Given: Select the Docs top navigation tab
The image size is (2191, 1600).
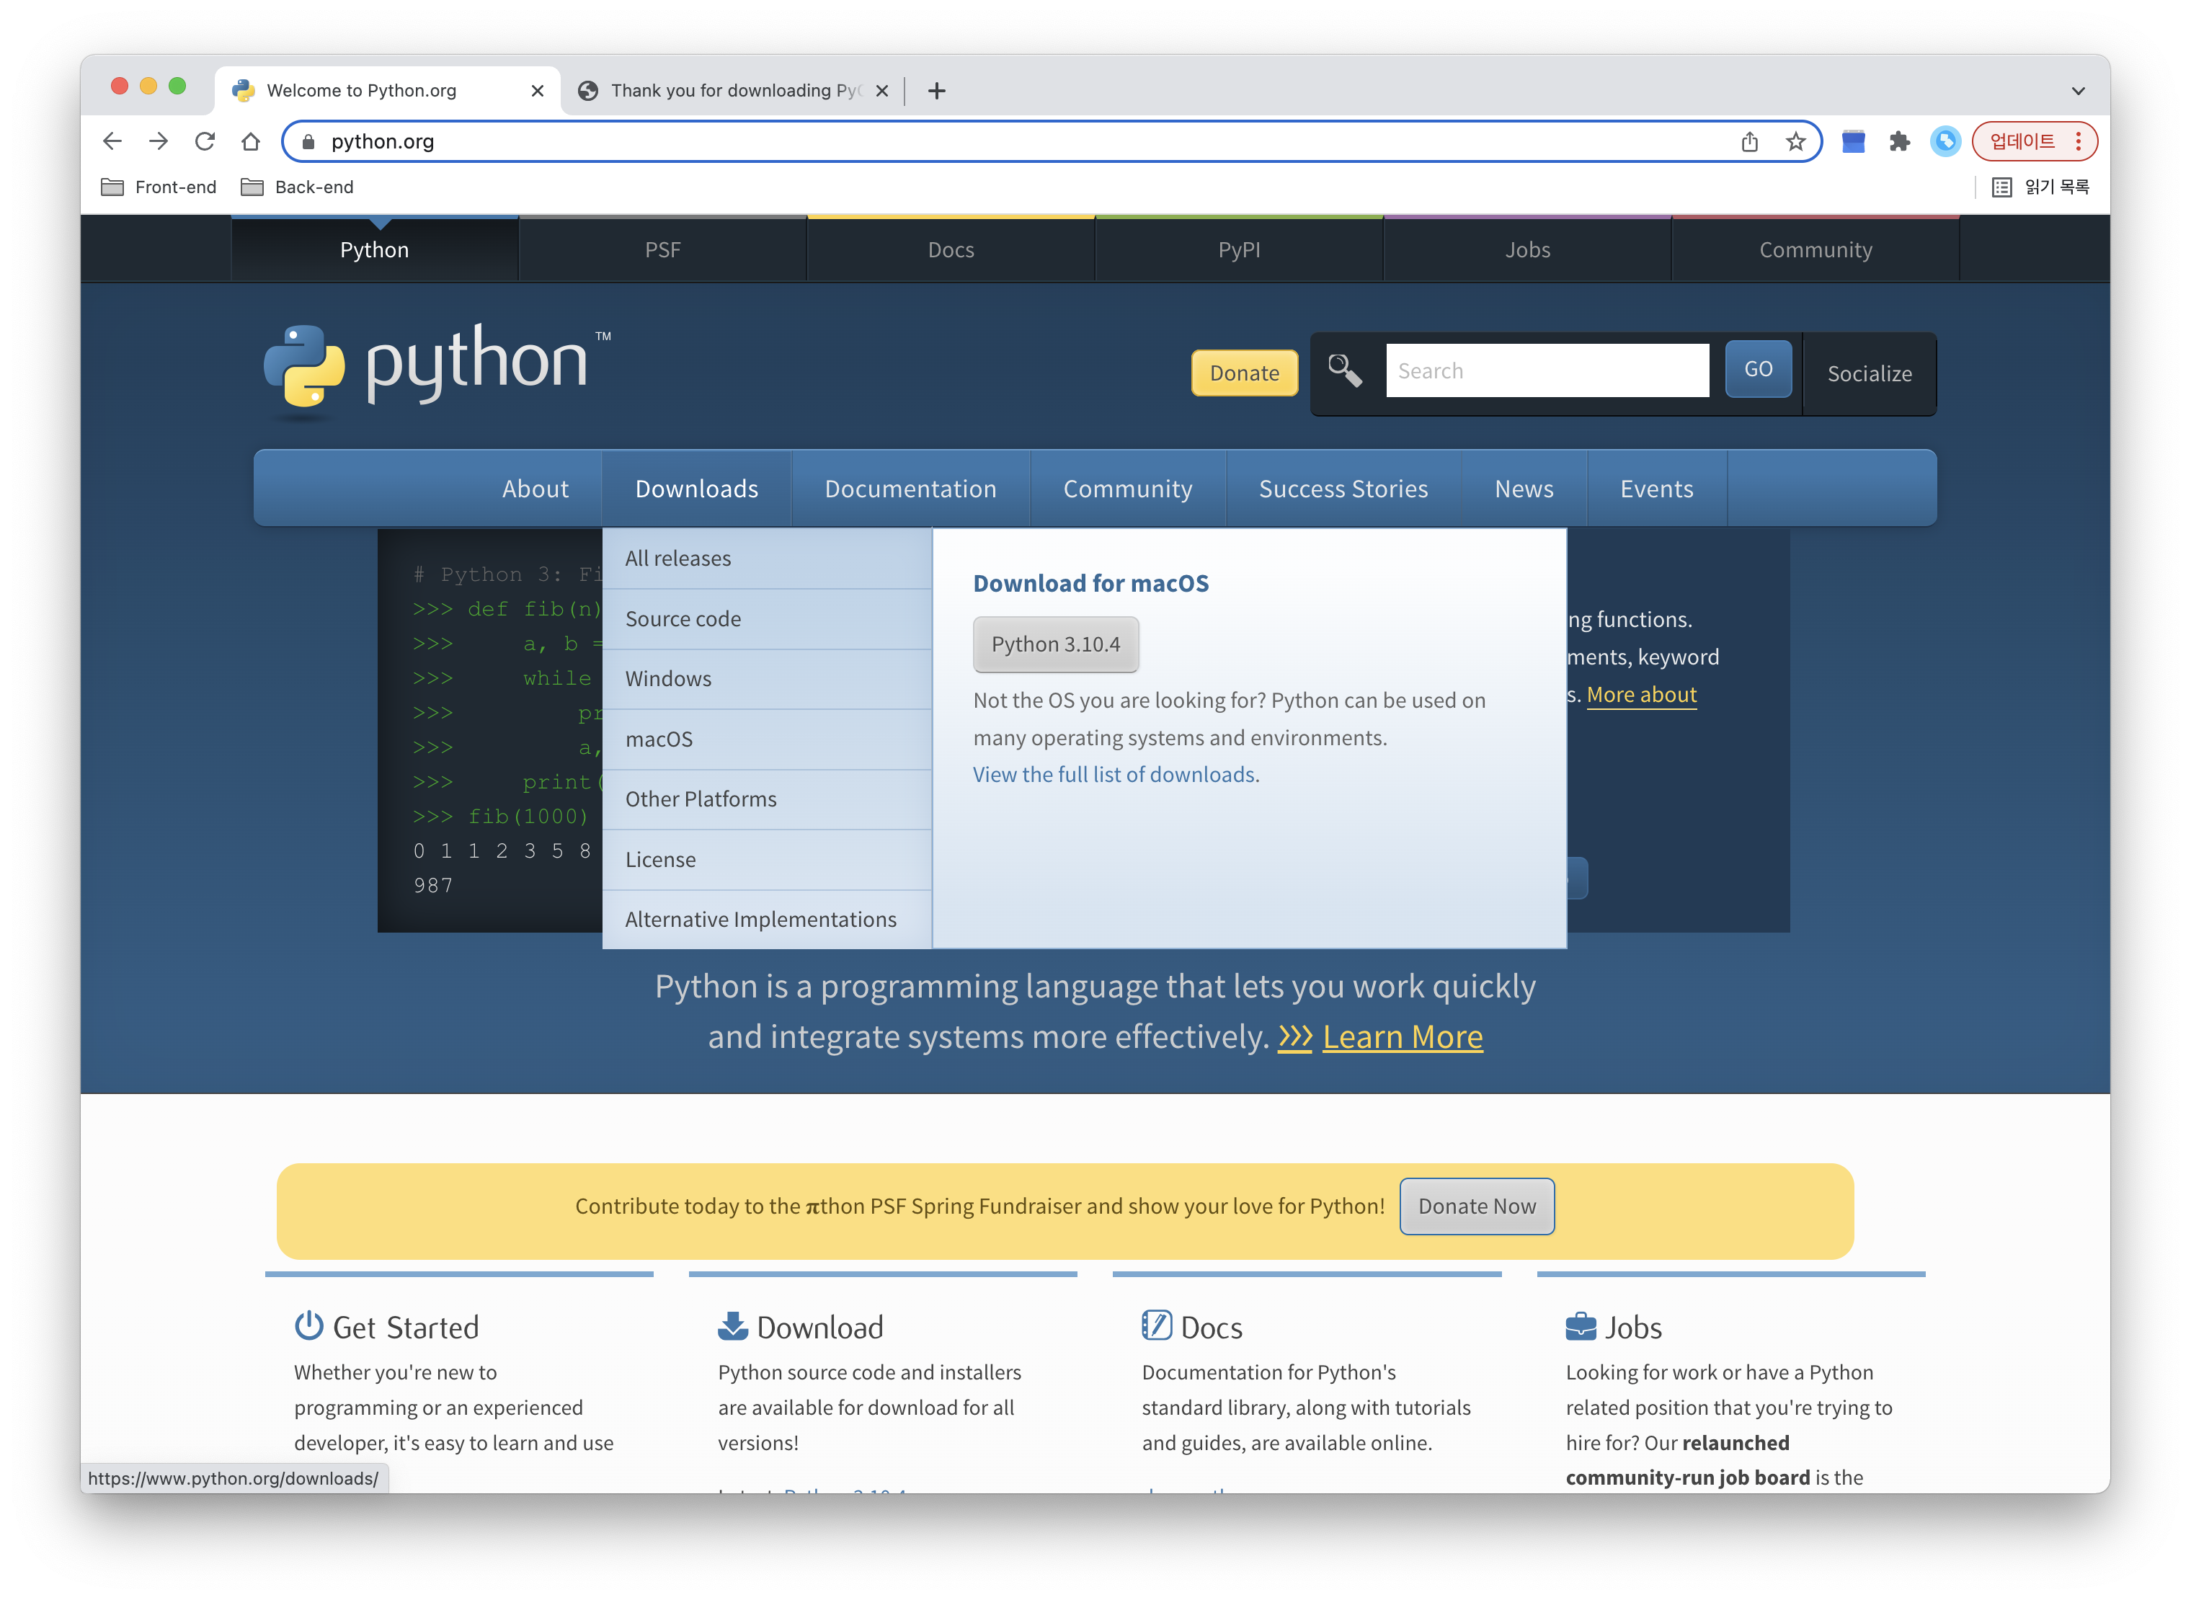Looking at the screenshot, I should (x=951, y=250).
